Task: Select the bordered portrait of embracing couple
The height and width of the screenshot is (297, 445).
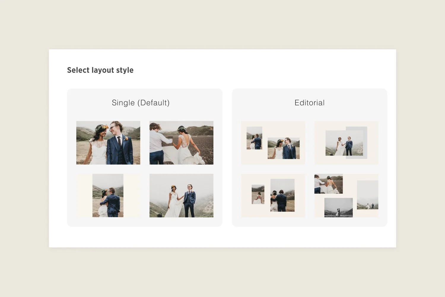Action: pyautogui.click(x=108, y=195)
